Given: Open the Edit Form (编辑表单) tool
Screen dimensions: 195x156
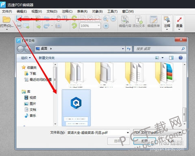Looking at the screenshot, I should [154, 22].
